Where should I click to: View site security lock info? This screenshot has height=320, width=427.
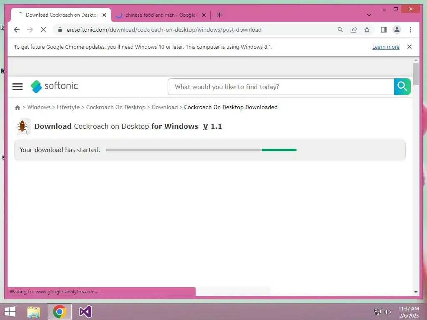(x=60, y=30)
